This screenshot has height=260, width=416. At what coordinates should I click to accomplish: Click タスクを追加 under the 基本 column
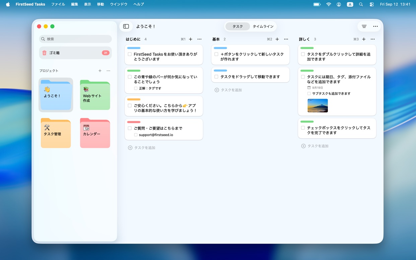pos(228,90)
